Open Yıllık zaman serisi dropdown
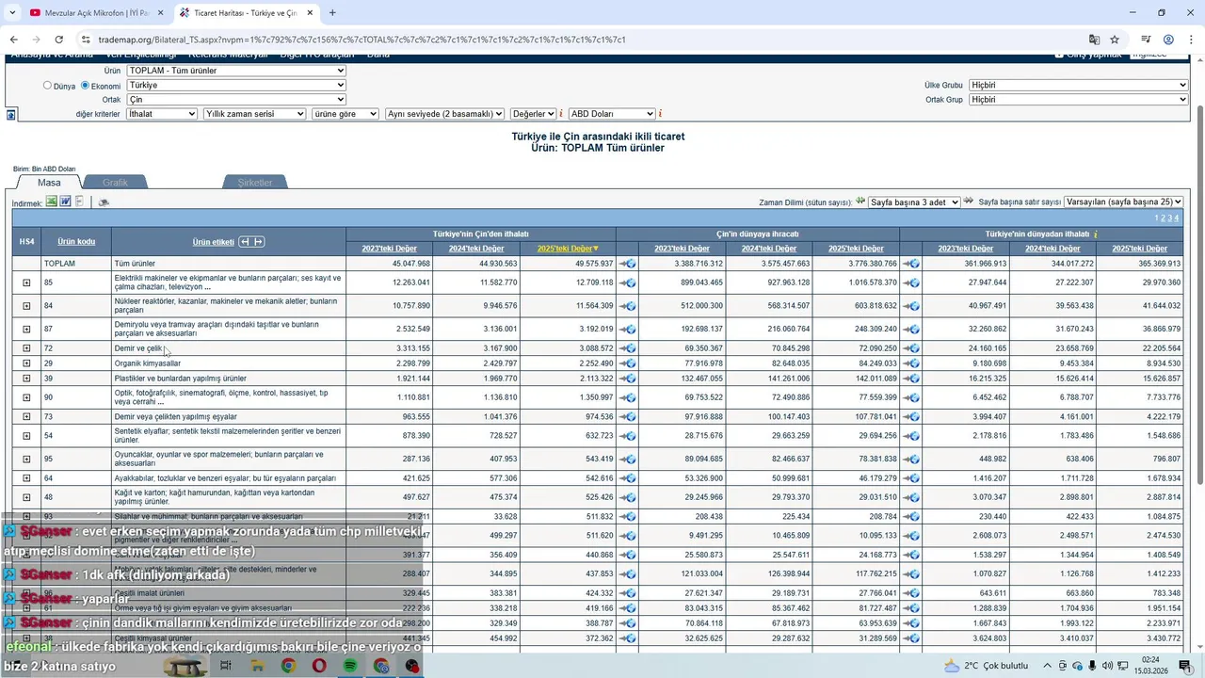1205x678 pixels. point(254,114)
